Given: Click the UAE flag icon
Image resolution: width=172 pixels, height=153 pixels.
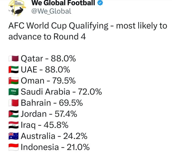Looking at the screenshot, I should [x=13, y=70].
